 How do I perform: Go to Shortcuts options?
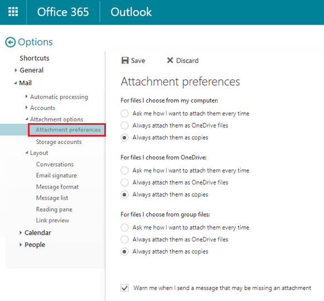pos(35,58)
